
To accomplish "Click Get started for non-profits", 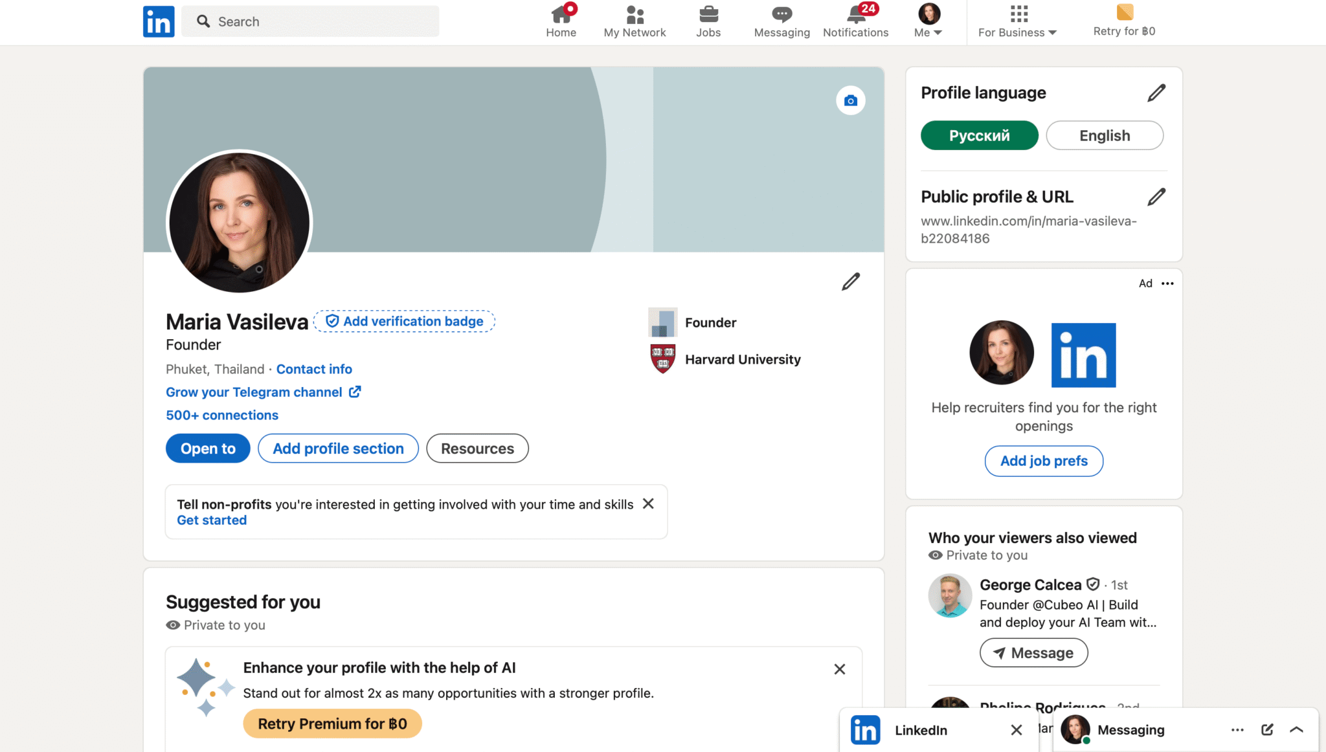I will click(x=212, y=520).
